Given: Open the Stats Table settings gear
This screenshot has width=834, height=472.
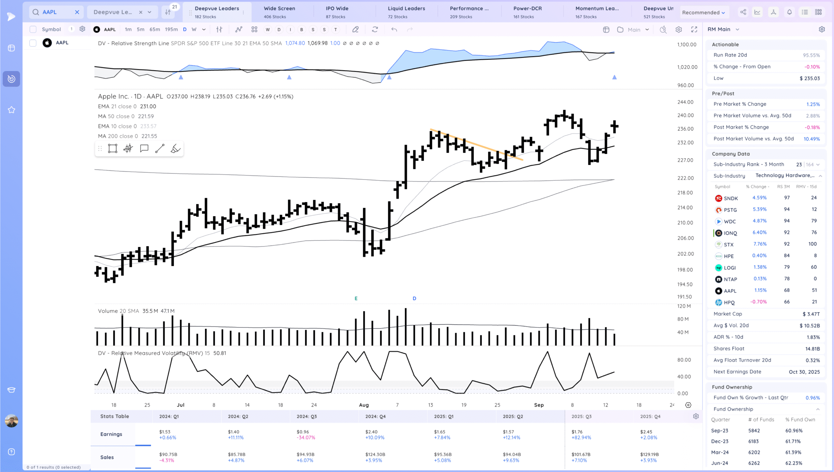Looking at the screenshot, I should click(696, 416).
